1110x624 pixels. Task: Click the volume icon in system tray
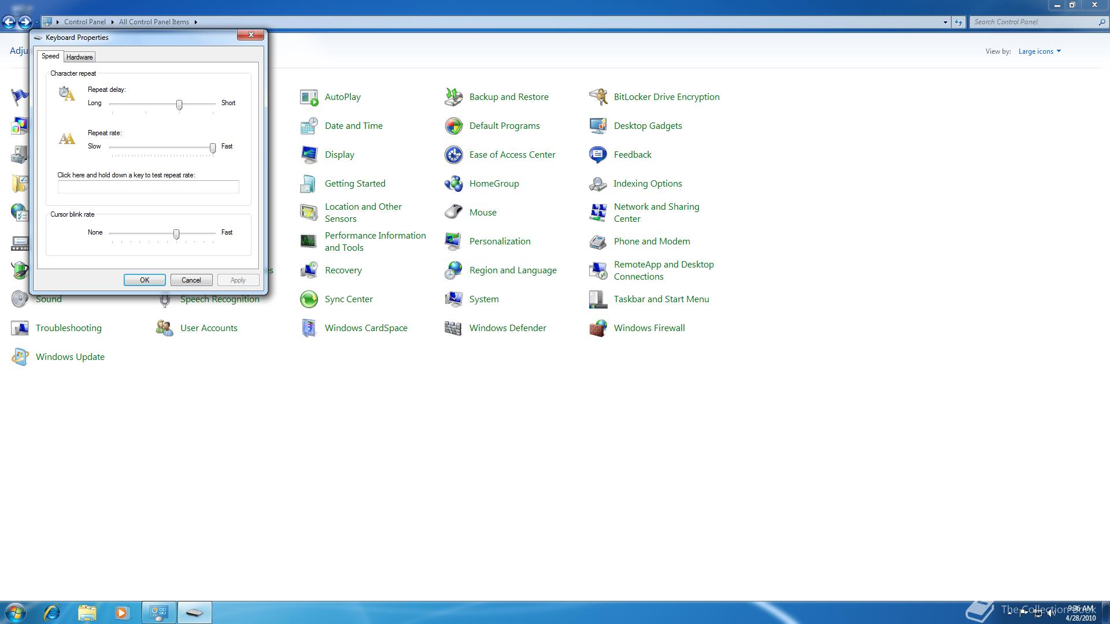(1051, 613)
